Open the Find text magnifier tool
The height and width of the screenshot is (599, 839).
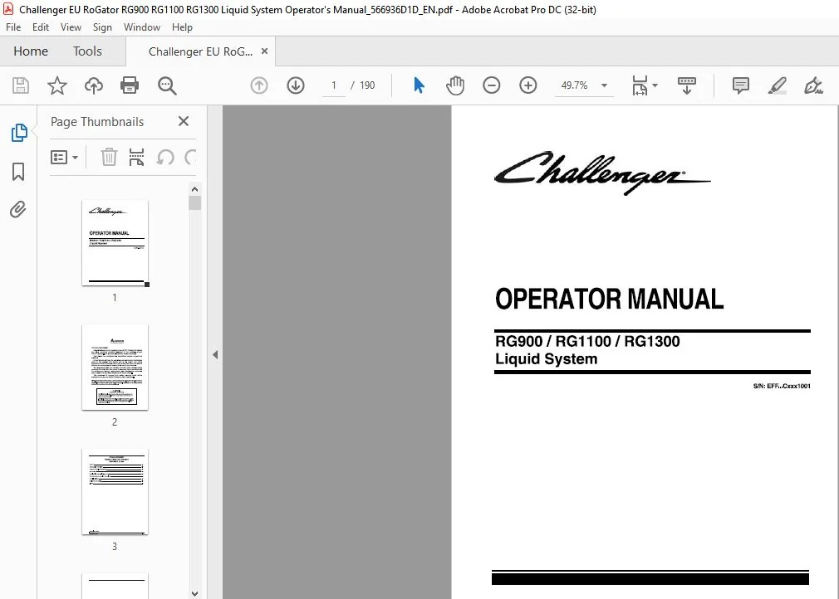click(x=167, y=85)
